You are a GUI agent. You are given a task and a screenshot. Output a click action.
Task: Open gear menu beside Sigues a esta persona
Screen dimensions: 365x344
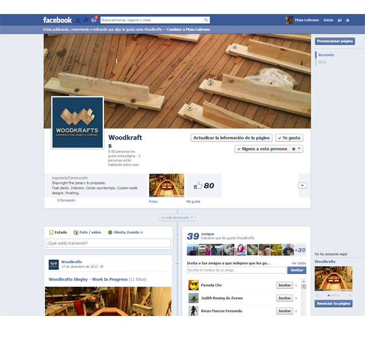(x=296, y=149)
